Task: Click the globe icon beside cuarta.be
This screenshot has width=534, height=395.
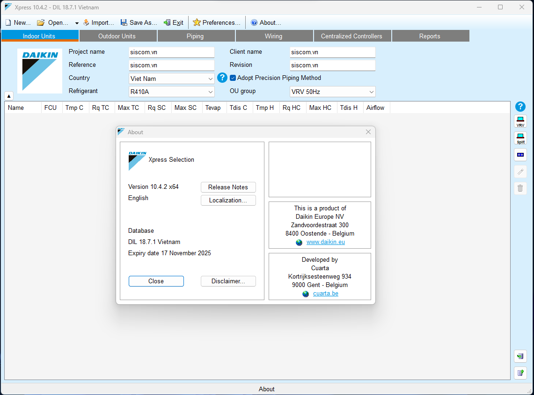Action: [306, 294]
